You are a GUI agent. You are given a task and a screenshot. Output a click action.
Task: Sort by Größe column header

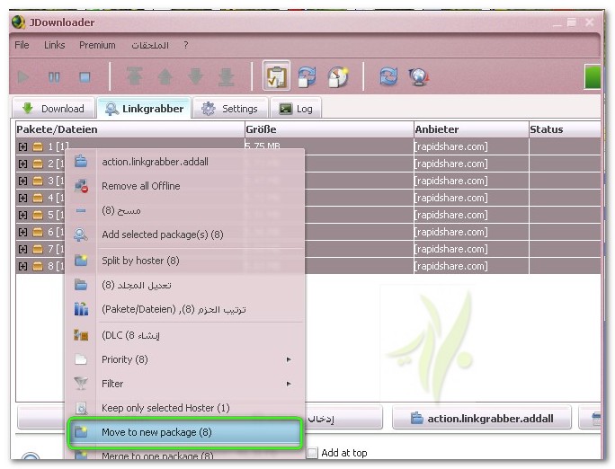tap(329, 129)
